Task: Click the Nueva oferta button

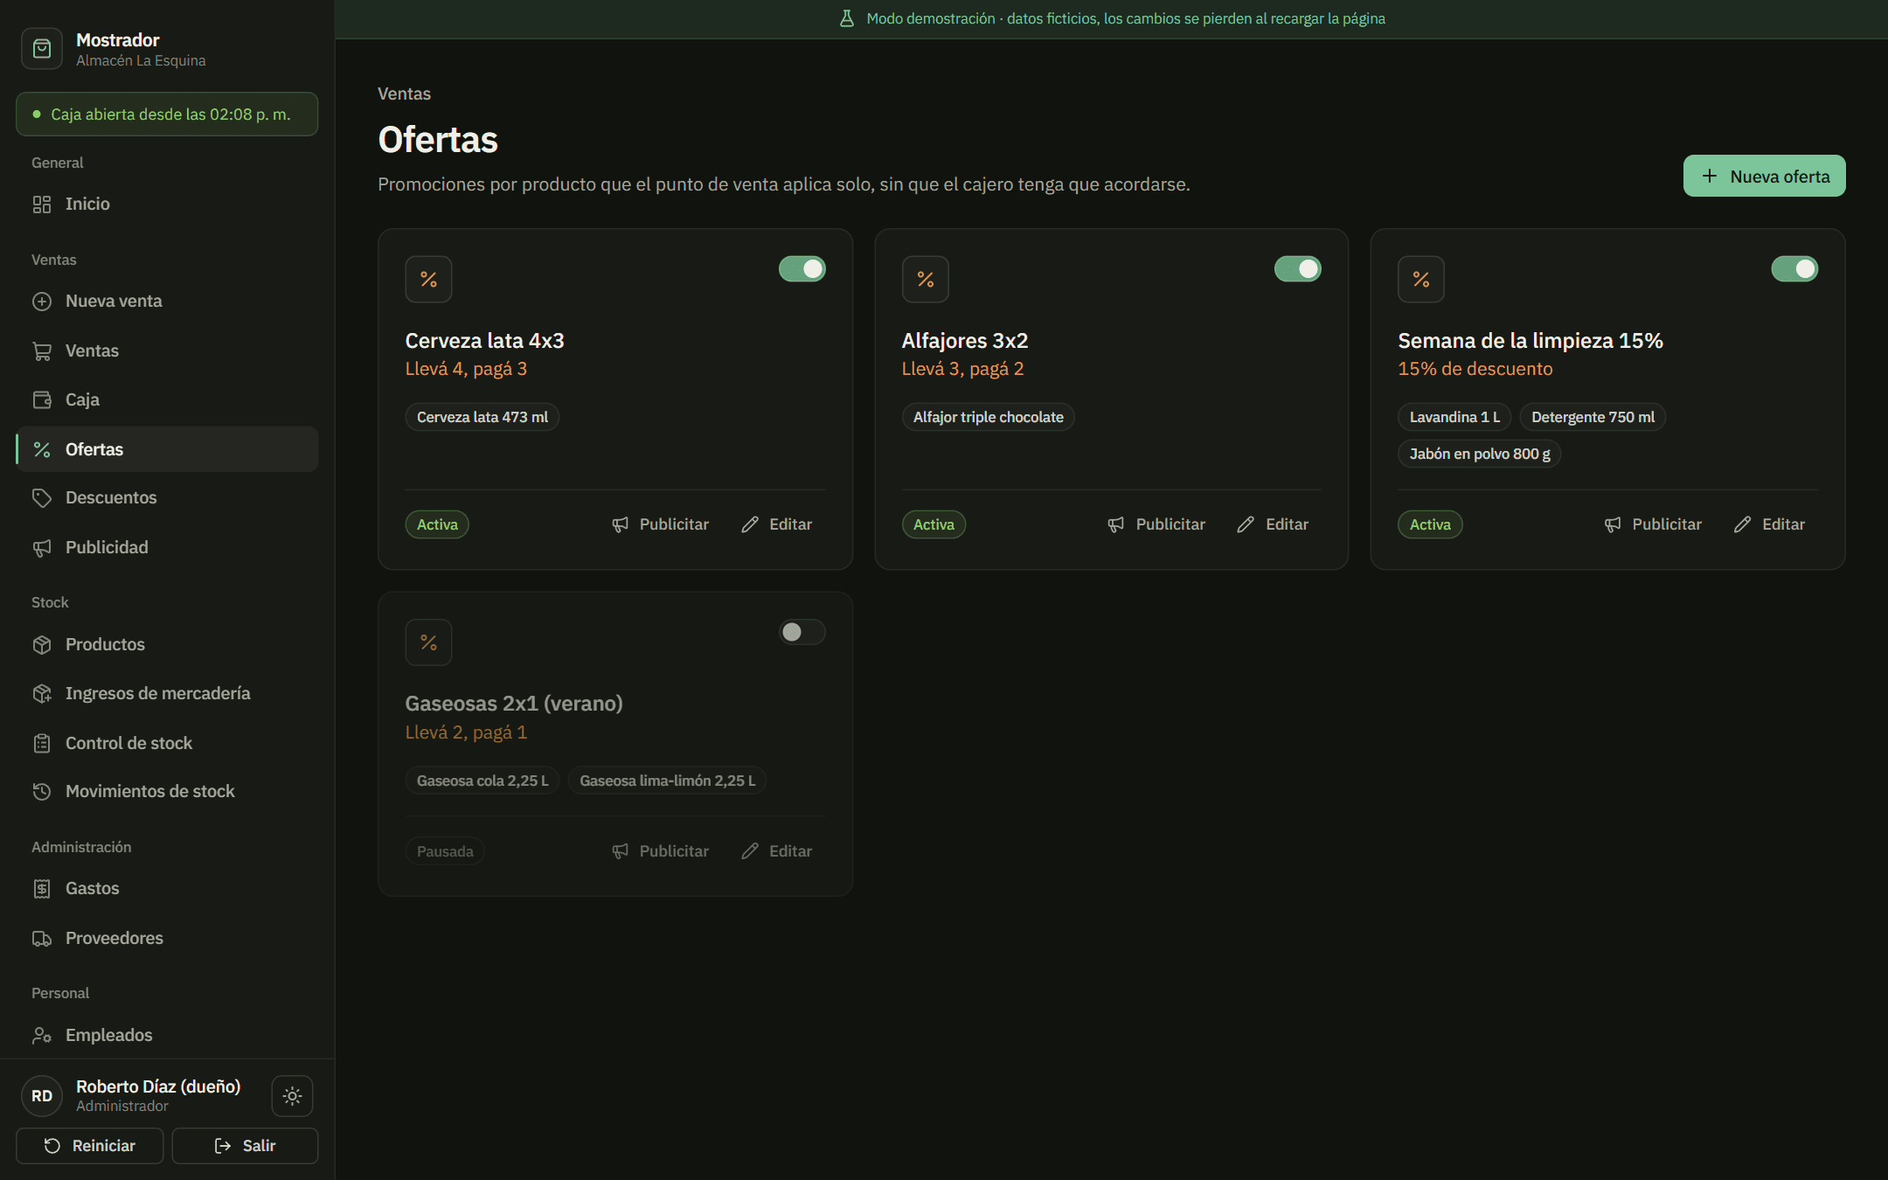Action: click(x=1764, y=176)
